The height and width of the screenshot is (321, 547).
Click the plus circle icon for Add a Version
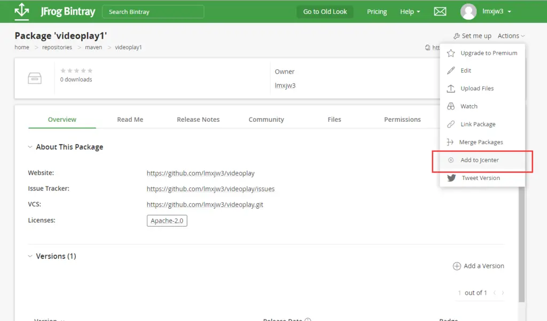click(x=457, y=266)
